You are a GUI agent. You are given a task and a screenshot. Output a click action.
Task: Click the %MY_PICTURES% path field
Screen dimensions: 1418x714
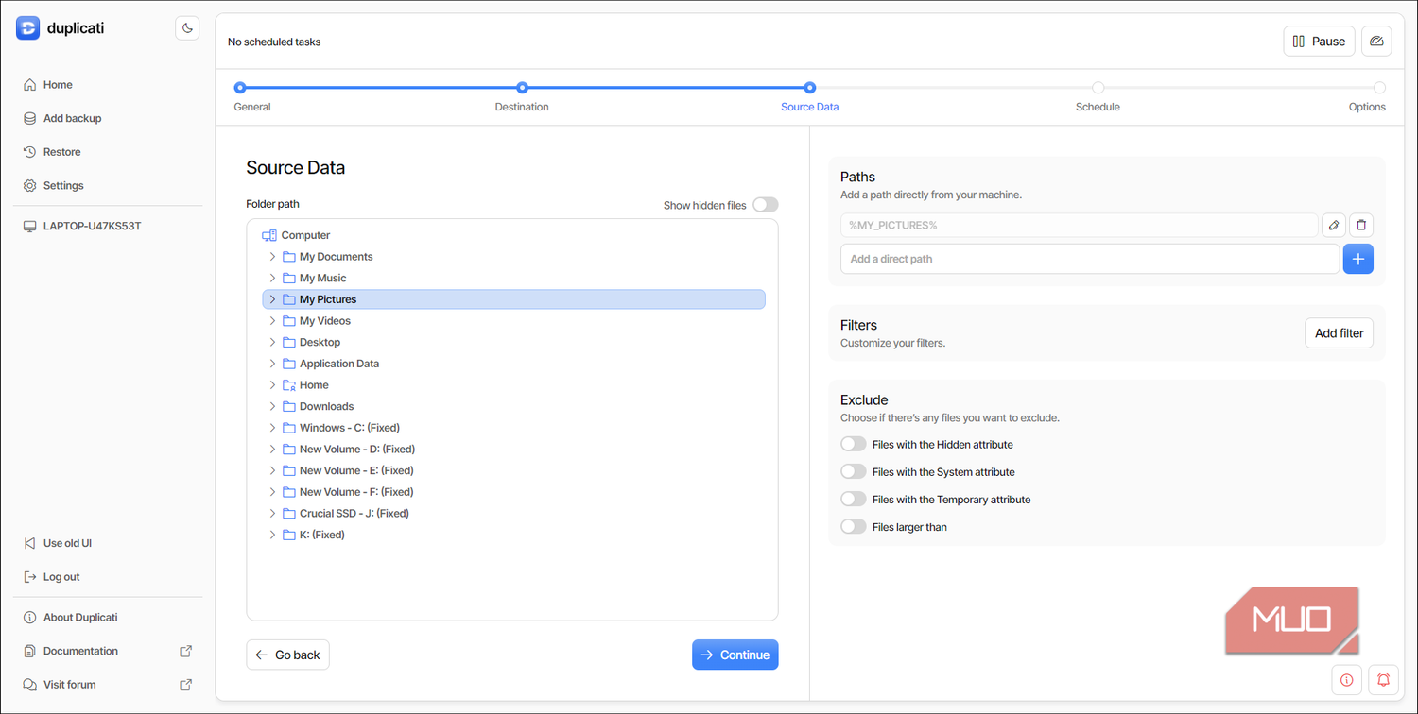pyautogui.click(x=1079, y=225)
